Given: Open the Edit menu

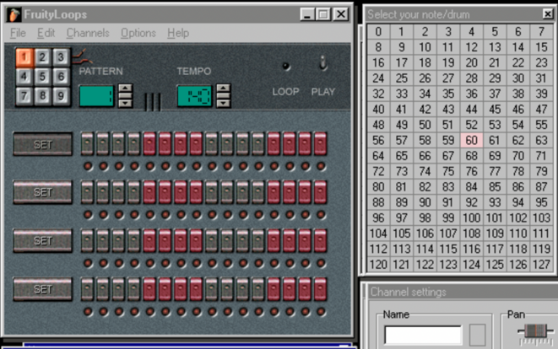Looking at the screenshot, I should [x=46, y=33].
